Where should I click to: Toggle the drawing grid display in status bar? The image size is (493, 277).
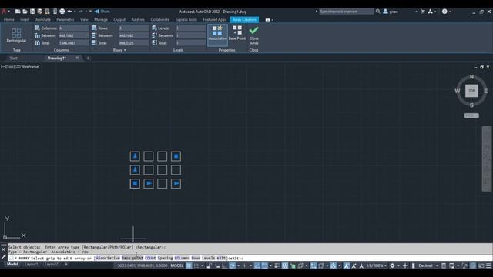(x=189, y=265)
